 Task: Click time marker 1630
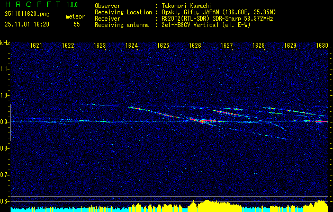[322, 46]
